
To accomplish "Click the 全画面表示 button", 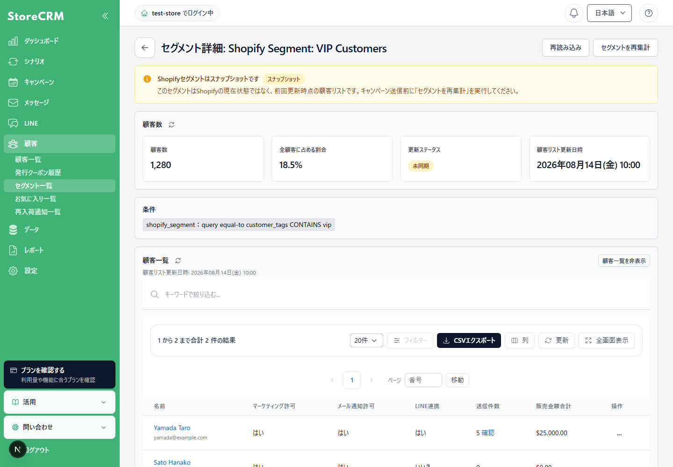I will pyautogui.click(x=607, y=340).
